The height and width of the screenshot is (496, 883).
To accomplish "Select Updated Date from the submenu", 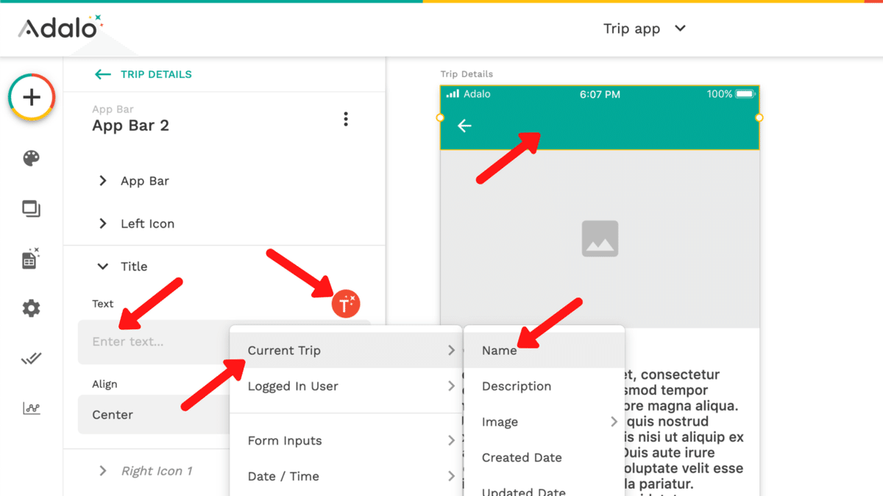I will pyautogui.click(x=545, y=488).
